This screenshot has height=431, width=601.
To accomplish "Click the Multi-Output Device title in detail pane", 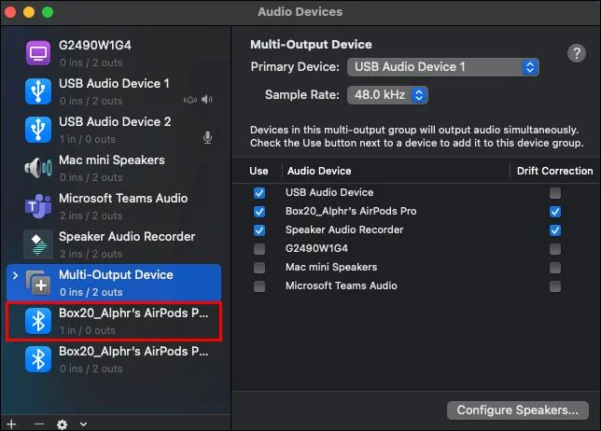I will [311, 45].
